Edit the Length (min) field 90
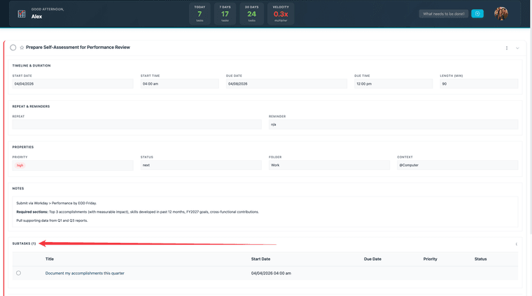The height and width of the screenshot is (296, 532). (479, 84)
